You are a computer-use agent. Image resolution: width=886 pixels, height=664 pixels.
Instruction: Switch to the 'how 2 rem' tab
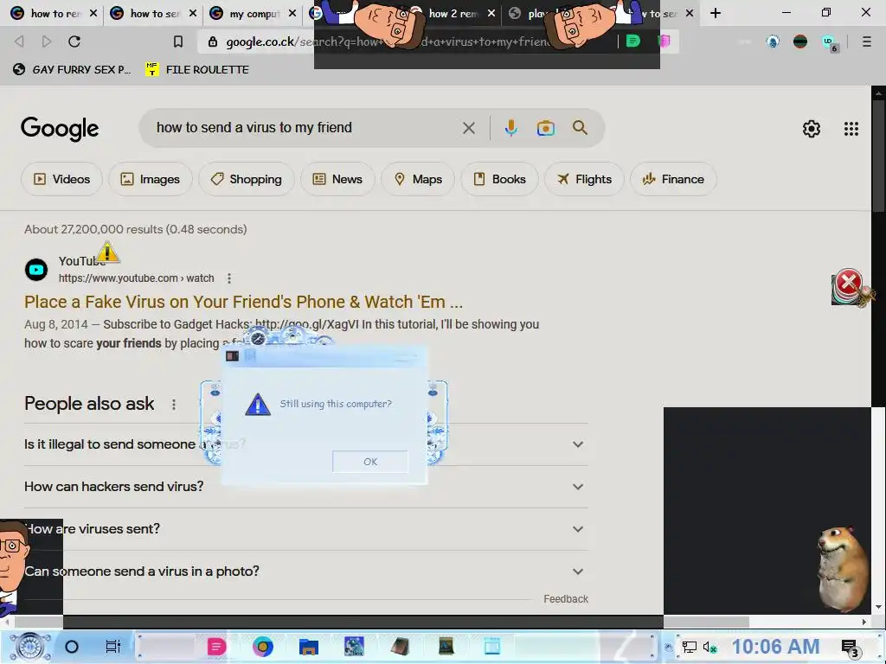pyautogui.click(x=453, y=13)
